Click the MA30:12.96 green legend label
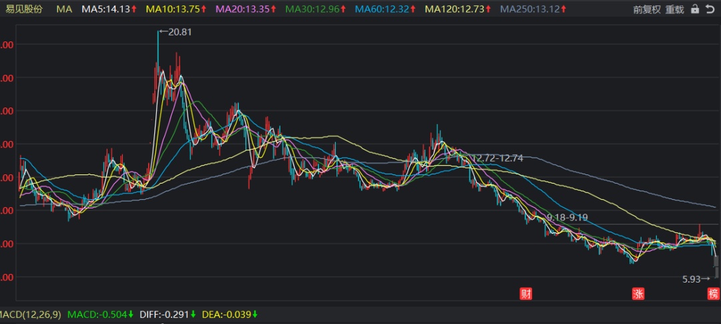721x324 pixels. 313,9
